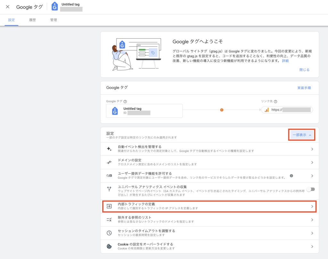Click the cookie icon for Cookie の設定
The image size is (328, 259).
[109, 246]
